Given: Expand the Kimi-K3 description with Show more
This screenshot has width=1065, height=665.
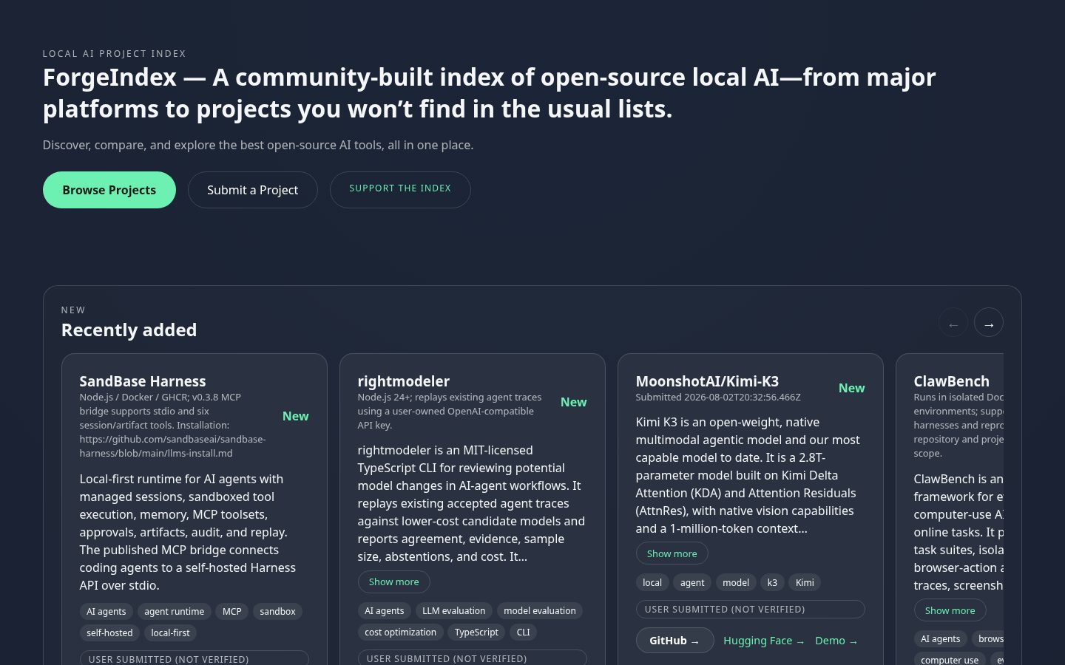Looking at the screenshot, I should 672,553.
